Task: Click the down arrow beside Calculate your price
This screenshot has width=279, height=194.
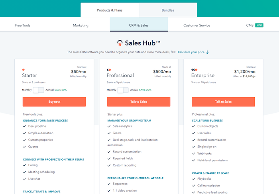Action: coord(207,52)
